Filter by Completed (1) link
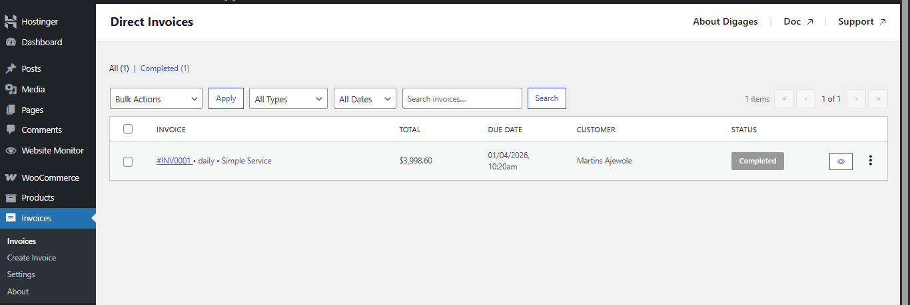Image resolution: width=910 pixels, height=305 pixels. point(165,68)
